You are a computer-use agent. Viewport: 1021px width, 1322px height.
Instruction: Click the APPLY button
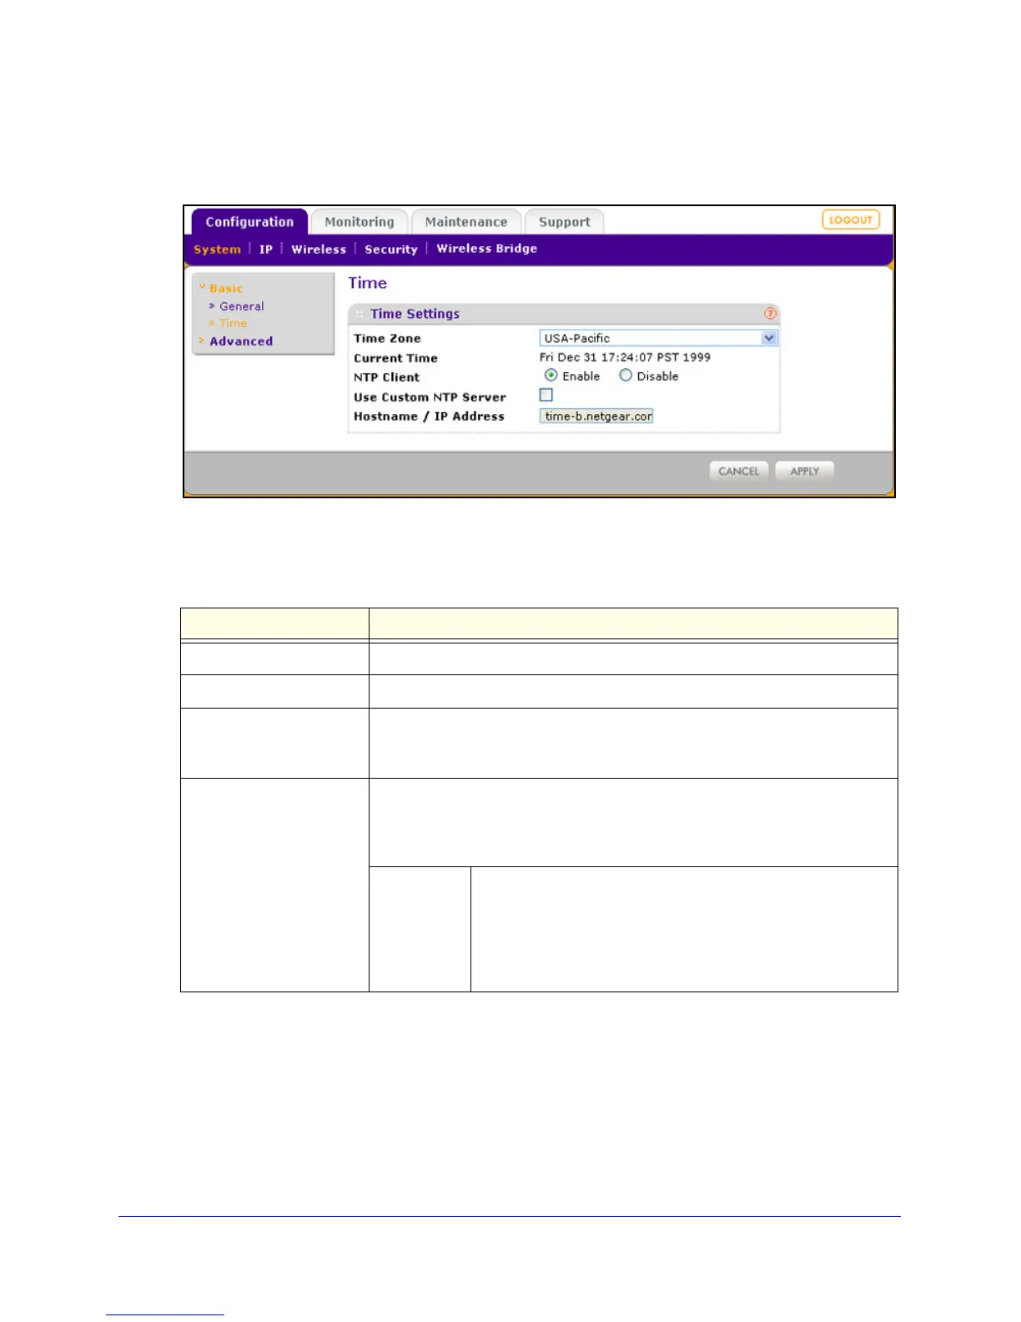coord(805,472)
